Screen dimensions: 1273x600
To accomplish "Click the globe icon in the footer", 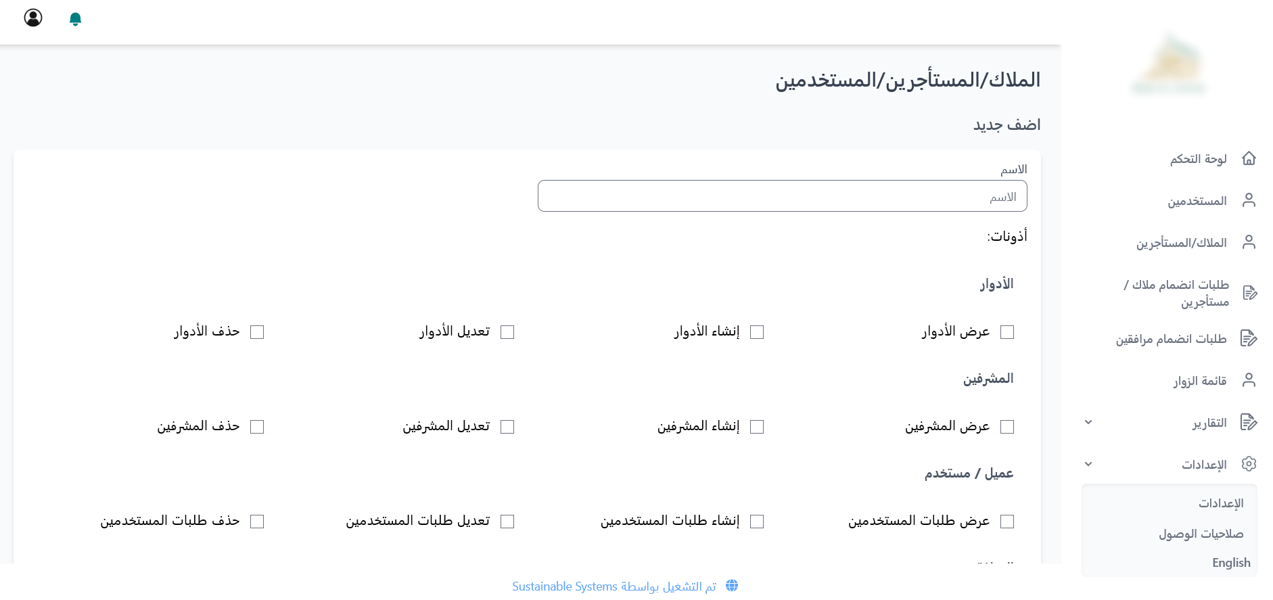I will pos(733,586).
